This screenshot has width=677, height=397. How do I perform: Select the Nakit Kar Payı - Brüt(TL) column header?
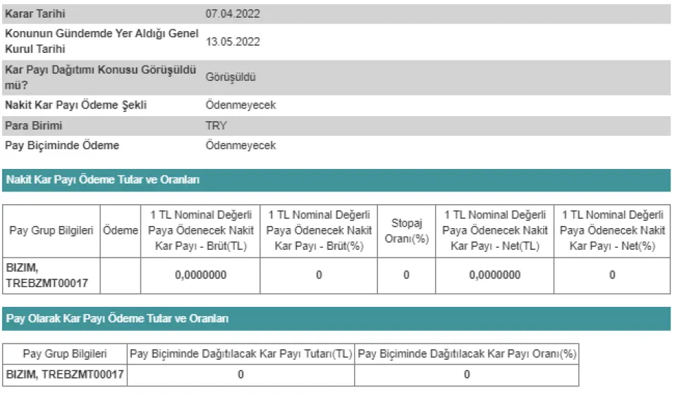click(201, 230)
